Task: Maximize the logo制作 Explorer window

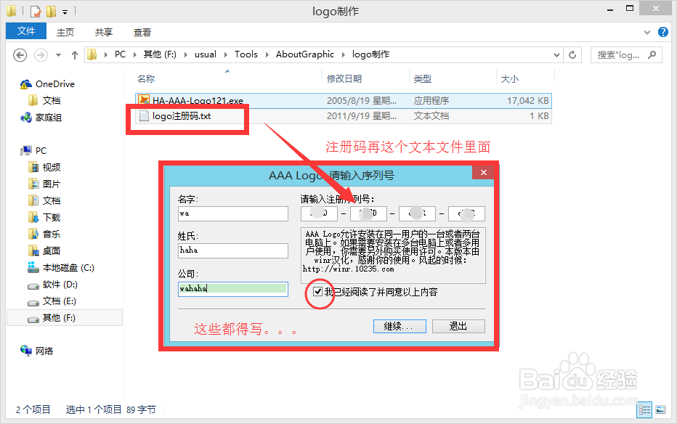Action: pyautogui.click(x=630, y=9)
